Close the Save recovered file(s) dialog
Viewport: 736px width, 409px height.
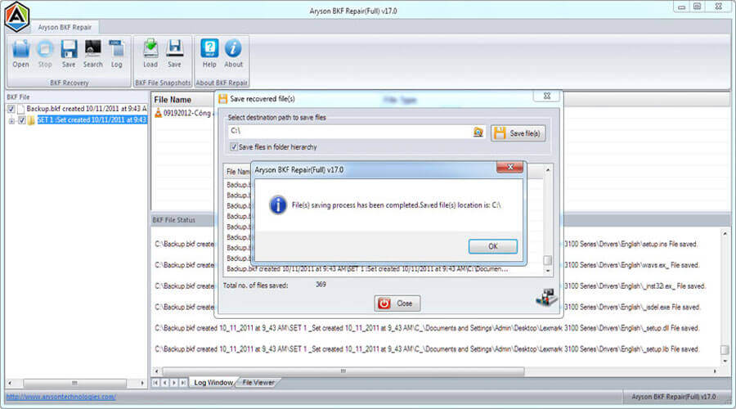(547, 96)
